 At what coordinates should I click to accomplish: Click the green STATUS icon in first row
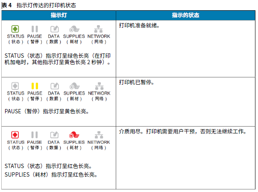[15, 29]
